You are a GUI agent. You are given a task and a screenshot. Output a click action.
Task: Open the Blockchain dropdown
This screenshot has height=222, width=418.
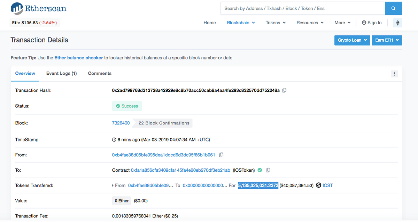pyautogui.click(x=240, y=23)
